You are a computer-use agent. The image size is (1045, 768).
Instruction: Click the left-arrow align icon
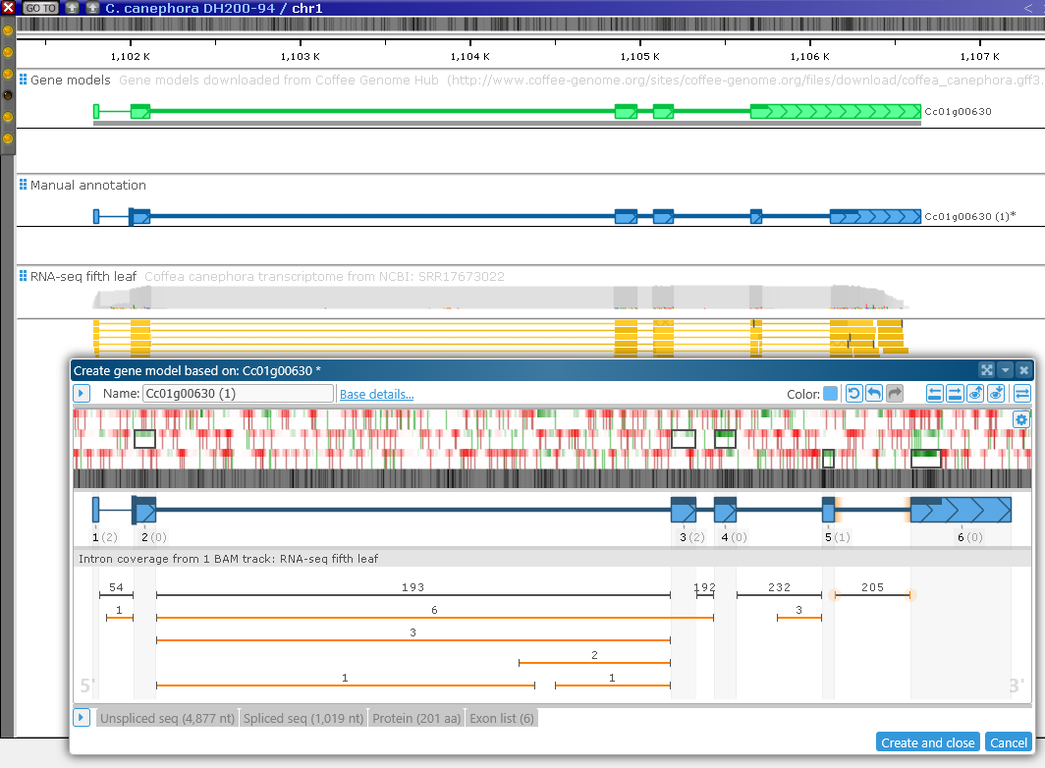pyautogui.click(x=936, y=394)
